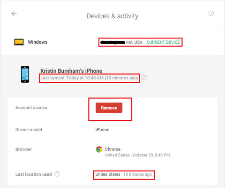The image size is (225, 188).
Task: Click the Account access label
Action: pos(31,108)
